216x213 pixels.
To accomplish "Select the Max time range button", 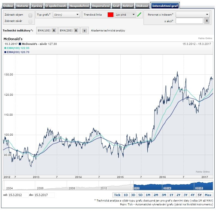I will point(208,195).
